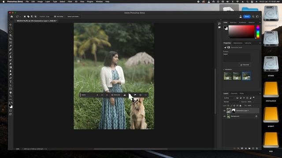282x158 pixels.
Task: Switch to the Channels tab
Action: (x=234, y=93)
